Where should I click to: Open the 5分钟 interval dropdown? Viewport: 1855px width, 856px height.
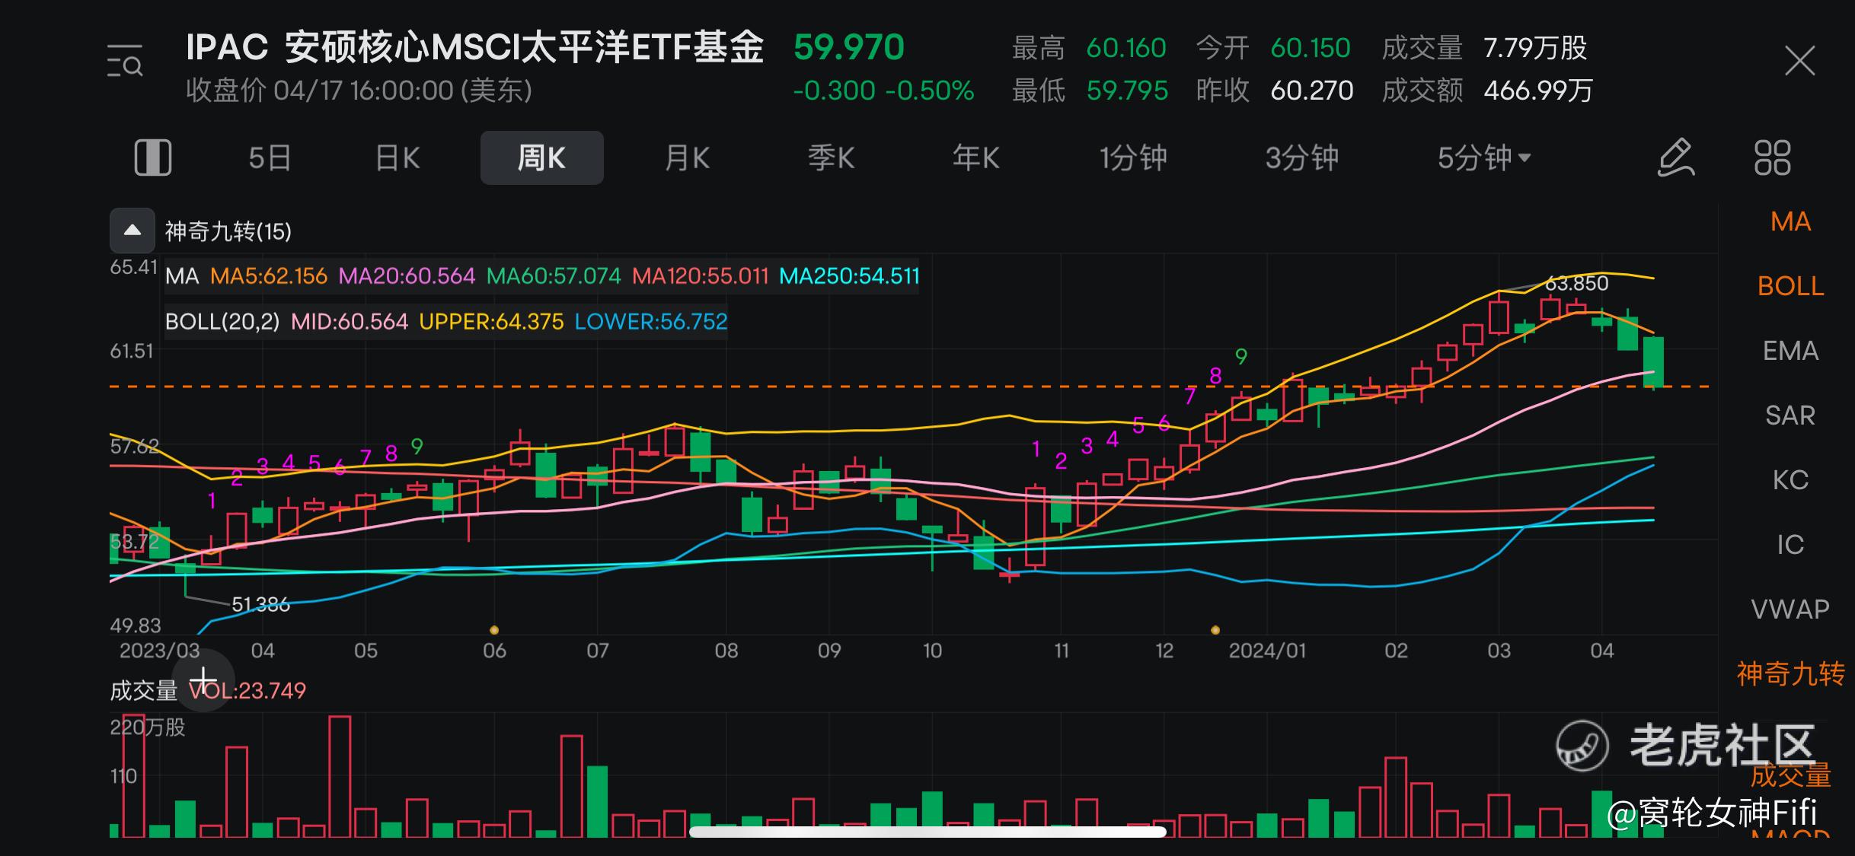pos(1483,158)
